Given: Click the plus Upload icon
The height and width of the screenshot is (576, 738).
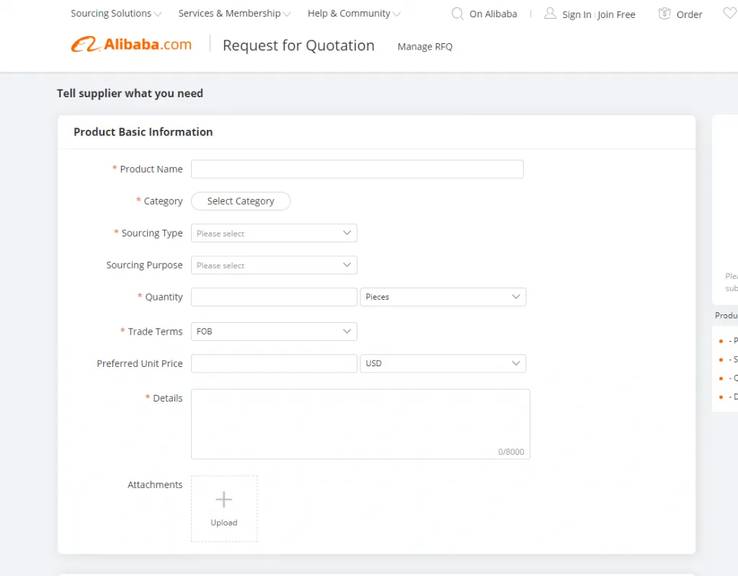Looking at the screenshot, I should point(224,500).
